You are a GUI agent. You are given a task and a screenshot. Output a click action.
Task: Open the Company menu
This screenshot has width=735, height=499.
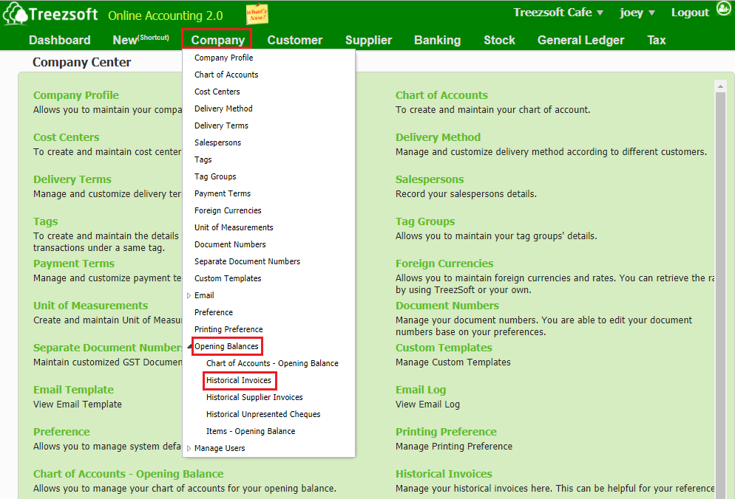coord(217,41)
